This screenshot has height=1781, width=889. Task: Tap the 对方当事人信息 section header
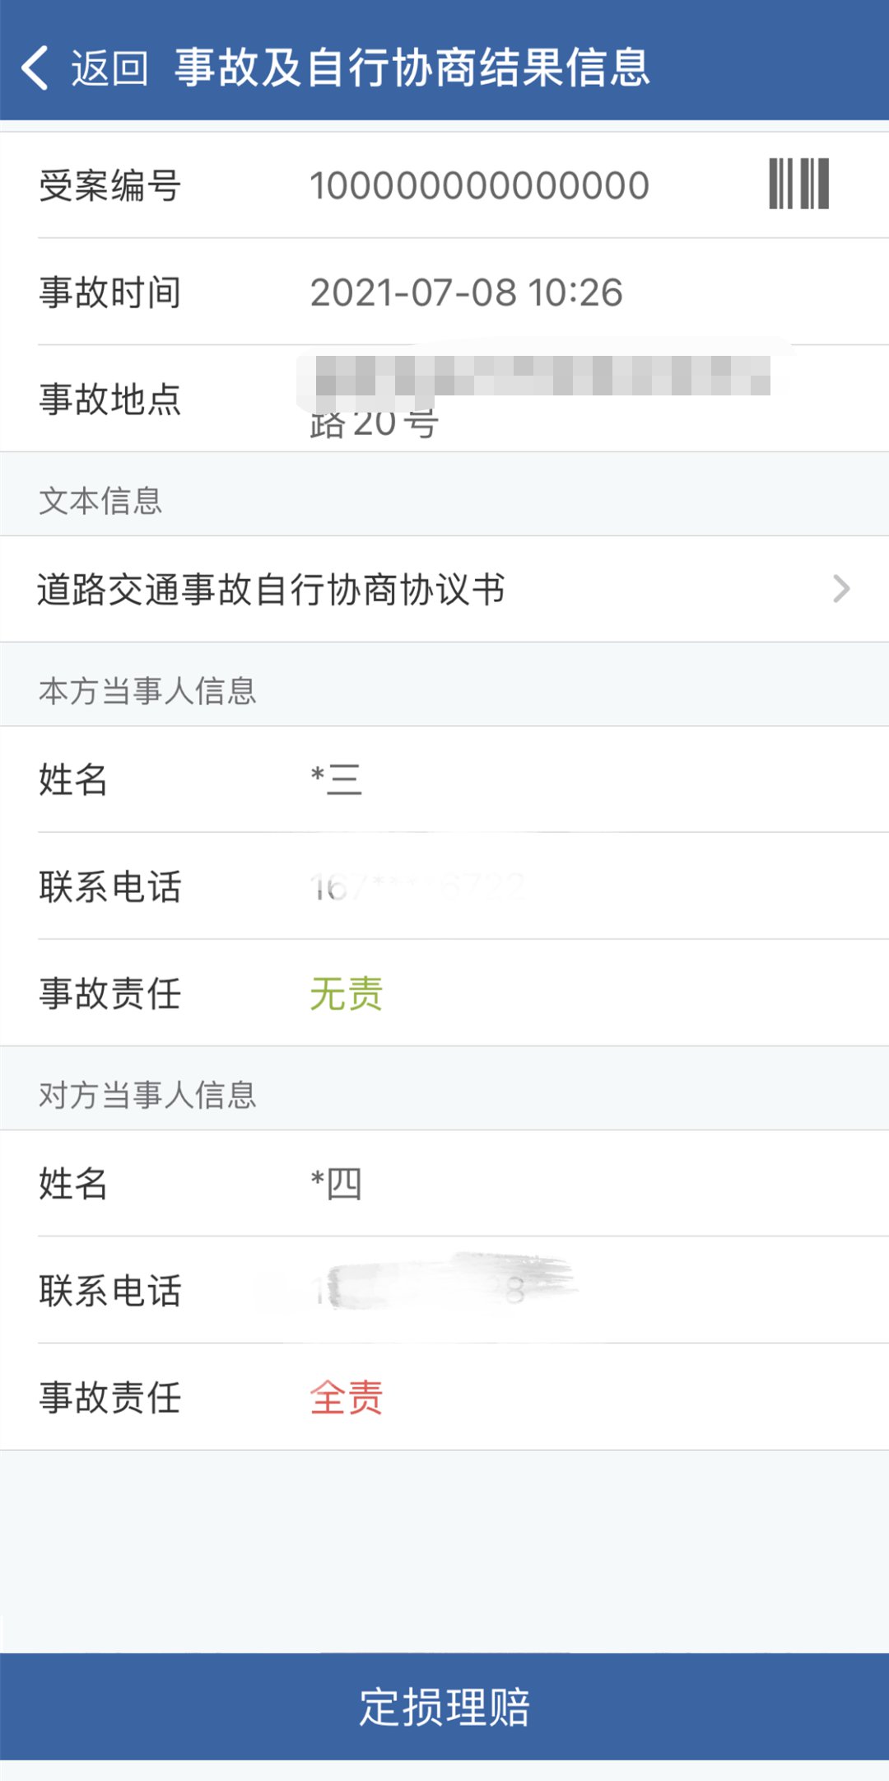(x=147, y=1096)
